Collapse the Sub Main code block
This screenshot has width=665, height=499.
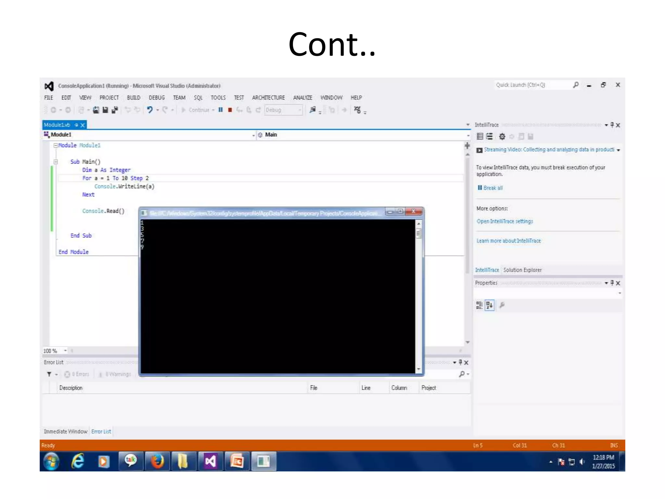tap(56, 161)
